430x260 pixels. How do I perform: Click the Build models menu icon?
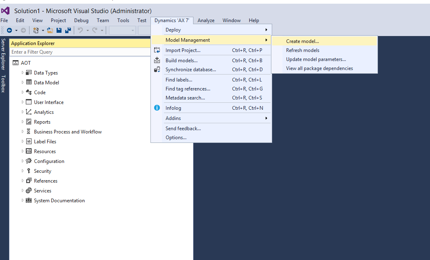[157, 60]
